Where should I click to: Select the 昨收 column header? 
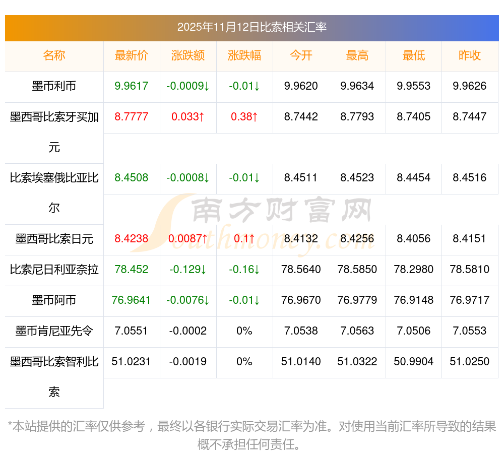coord(470,55)
